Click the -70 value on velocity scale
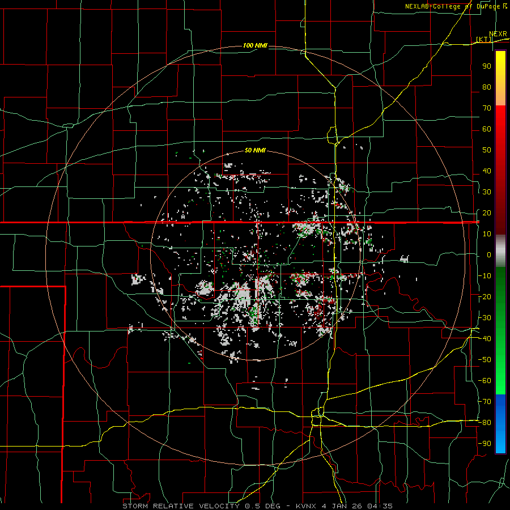The image size is (510, 510). tap(484, 402)
